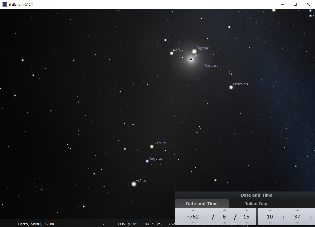315x227 pixels.
Task: Select the planet Jupiter near the Sun
Action: point(194,51)
